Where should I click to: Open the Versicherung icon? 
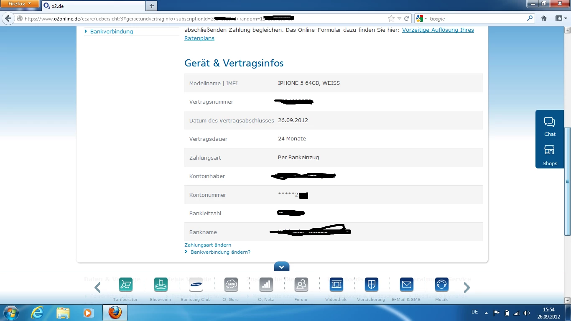pos(371,285)
